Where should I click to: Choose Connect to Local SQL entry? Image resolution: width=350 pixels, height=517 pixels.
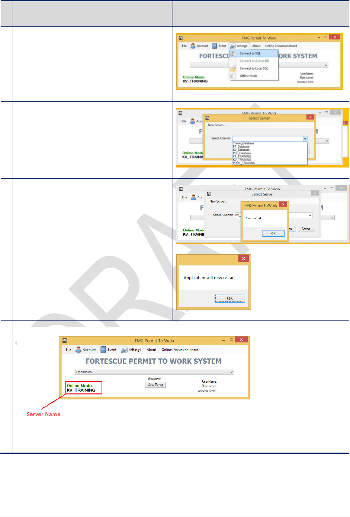(254, 68)
